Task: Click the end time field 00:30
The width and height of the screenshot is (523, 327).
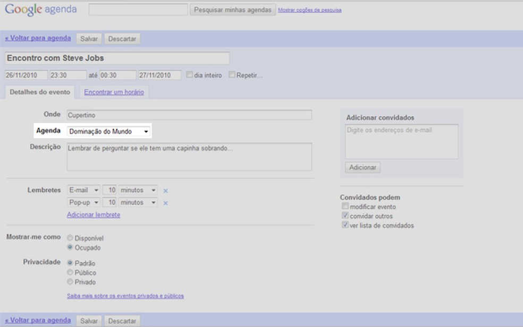Action: (118, 75)
